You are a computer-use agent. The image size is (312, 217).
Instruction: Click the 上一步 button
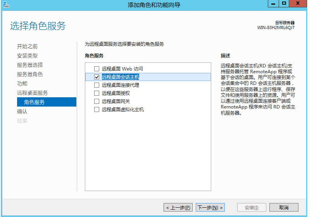(178, 208)
